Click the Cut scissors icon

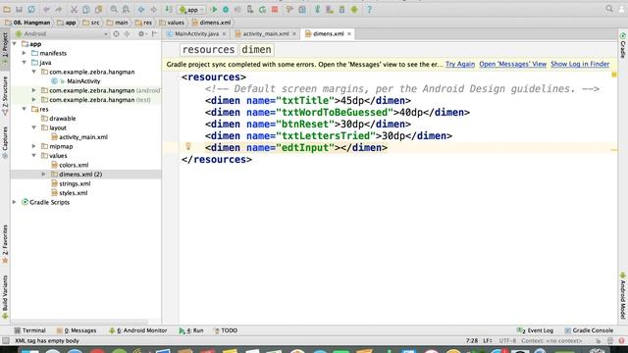pos(75,9)
